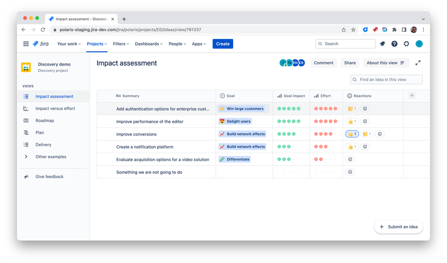447x263 pixels.
Task: Go back with the browser back arrow
Action: pyautogui.click(x=24, y=29)
